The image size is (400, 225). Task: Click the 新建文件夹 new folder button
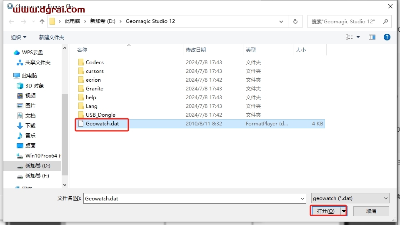pyautogui.click(x=52, y=37)
